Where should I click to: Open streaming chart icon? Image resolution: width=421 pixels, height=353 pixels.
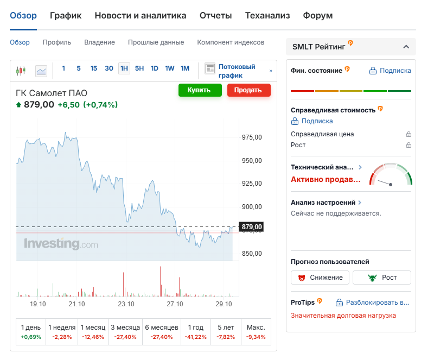[210, 68]
